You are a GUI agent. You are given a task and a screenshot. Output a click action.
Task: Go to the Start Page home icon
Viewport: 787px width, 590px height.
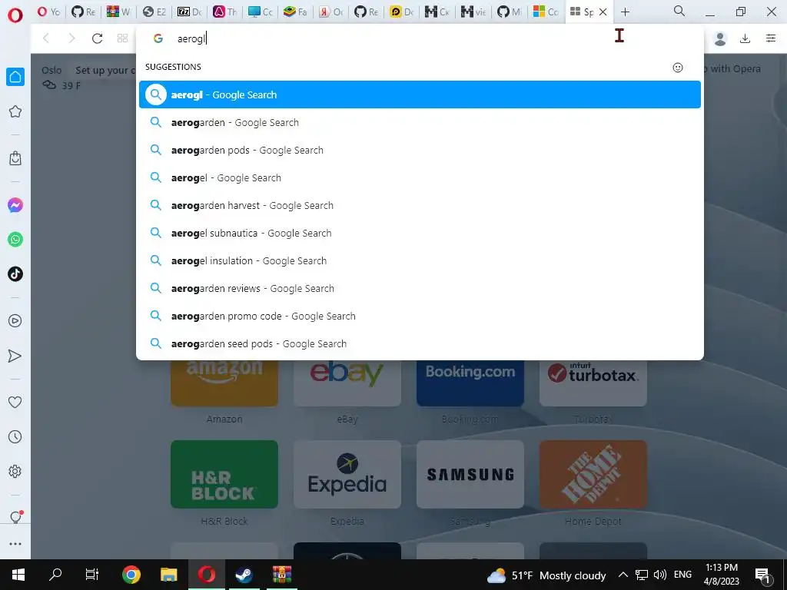pos(15,77)
